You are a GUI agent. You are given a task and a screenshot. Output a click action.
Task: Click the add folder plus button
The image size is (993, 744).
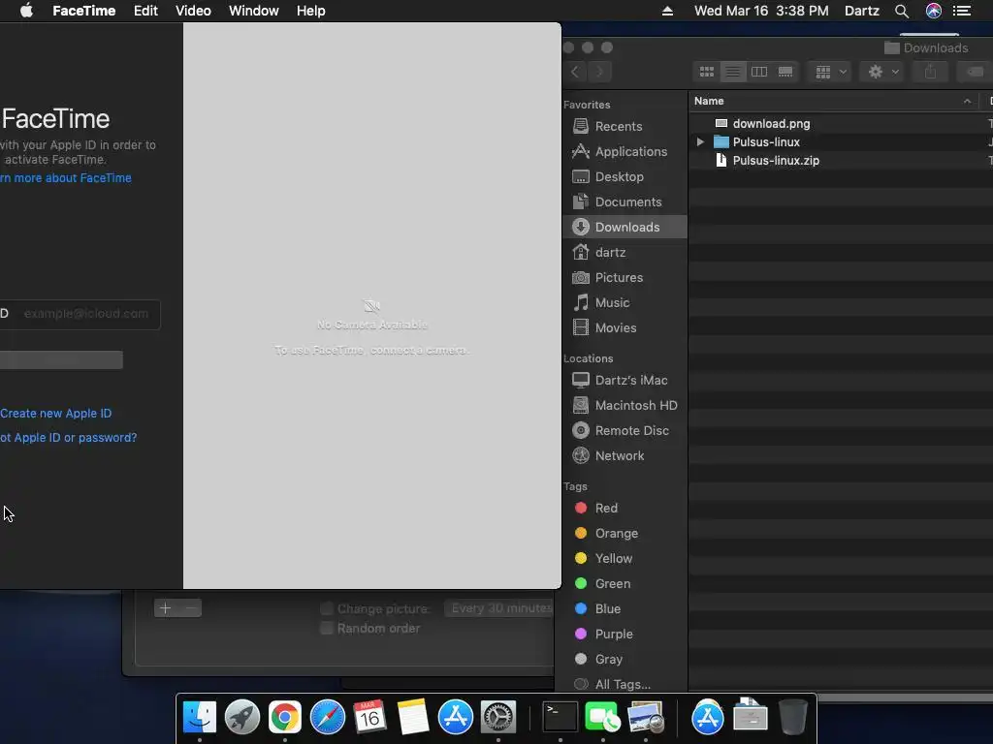pyautogui.click(x=165, y=608)
